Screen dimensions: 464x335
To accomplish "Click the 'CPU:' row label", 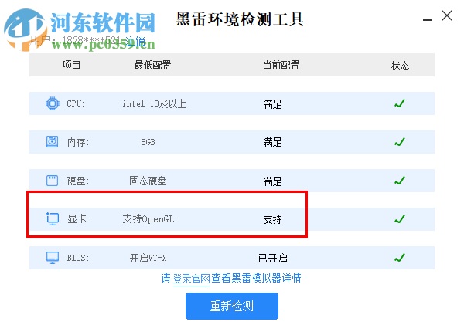I will point(76,103).
